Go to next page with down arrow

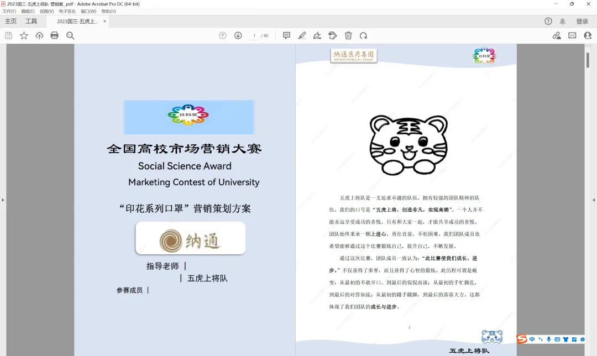238,35
